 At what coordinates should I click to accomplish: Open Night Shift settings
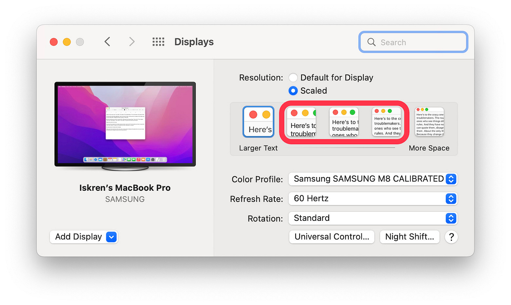410,237
